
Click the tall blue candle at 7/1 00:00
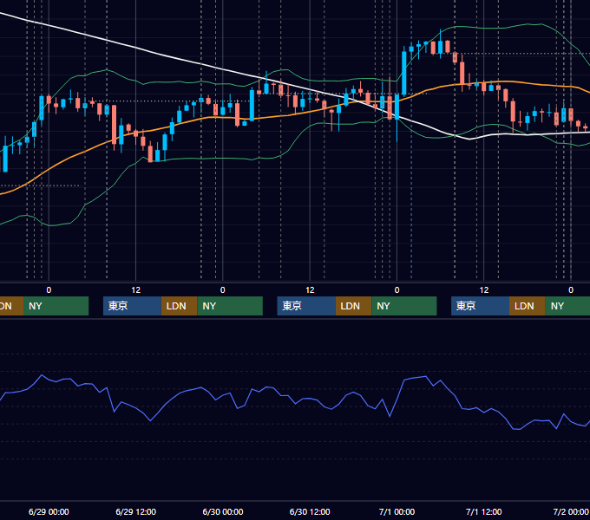(x=397, y=107)
